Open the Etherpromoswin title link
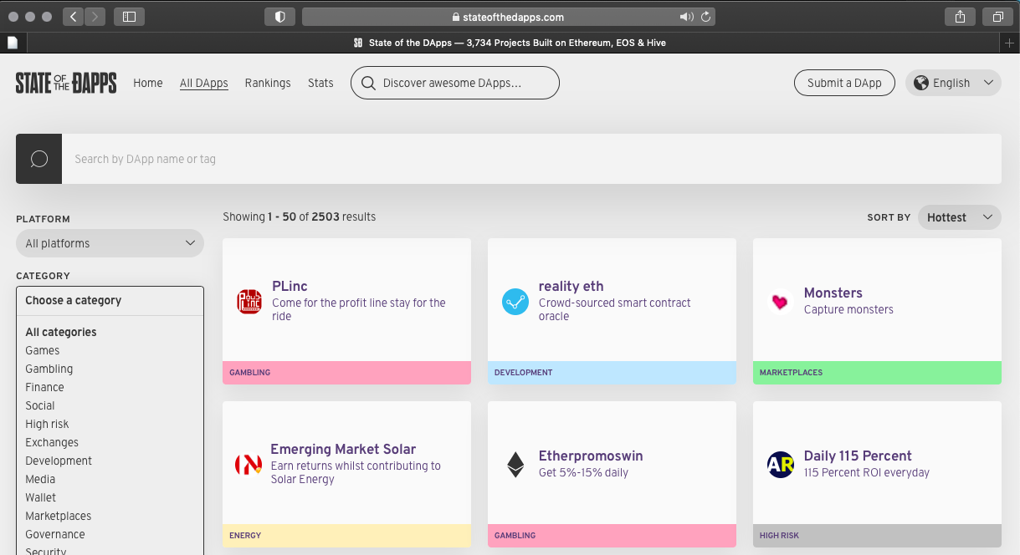 591,456
